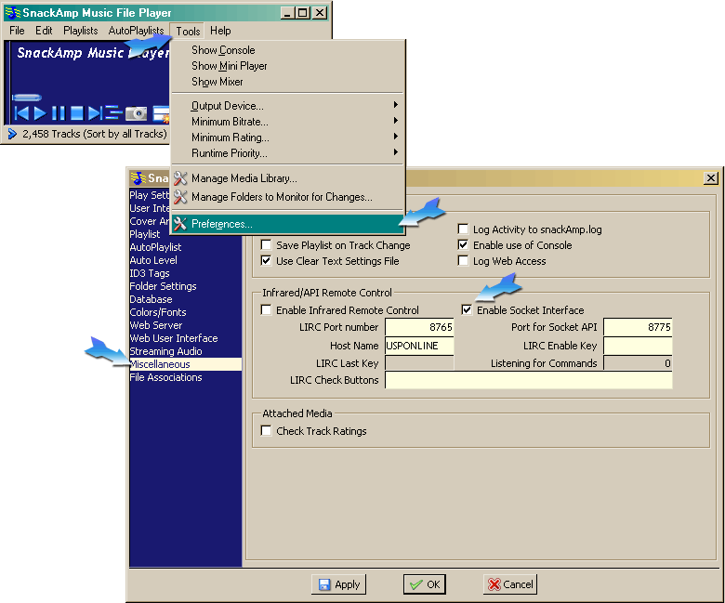Click the Listening for Commands field
Viewport: 725px width, 603px height.
coord(638,363)
